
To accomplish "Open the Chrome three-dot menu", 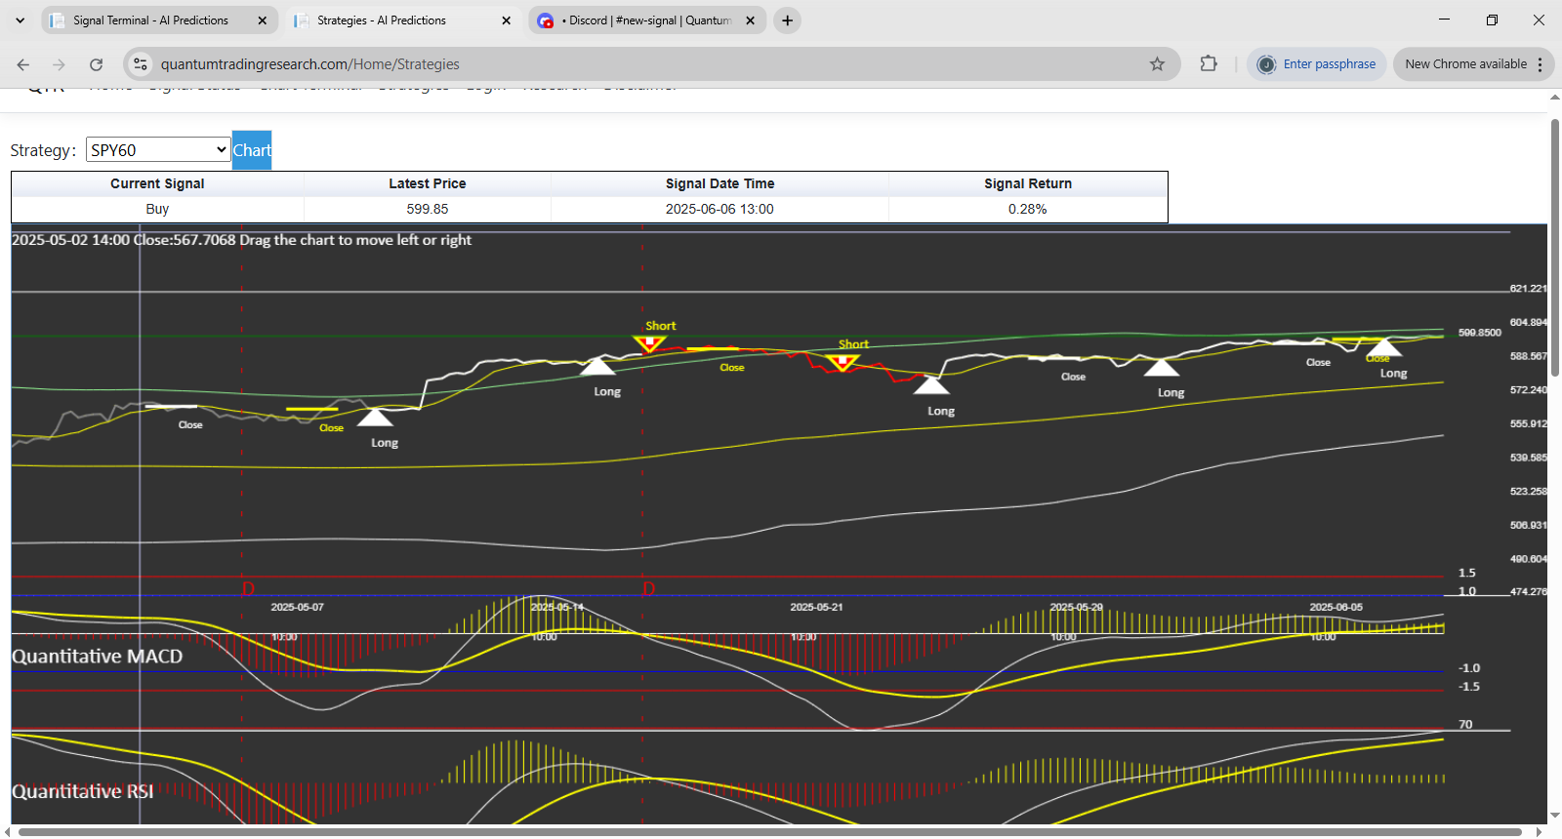I will tap(1541, 64).
